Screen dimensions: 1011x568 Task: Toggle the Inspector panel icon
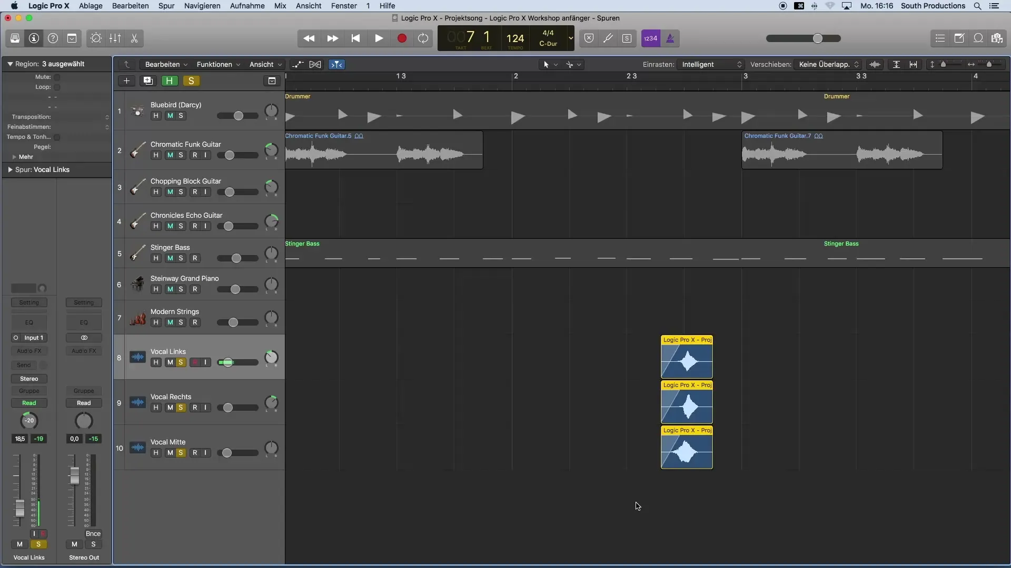[x=34, y=38]
